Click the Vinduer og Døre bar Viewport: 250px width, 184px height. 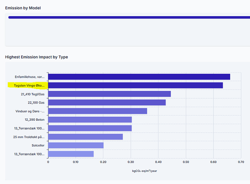pos(97,111)
